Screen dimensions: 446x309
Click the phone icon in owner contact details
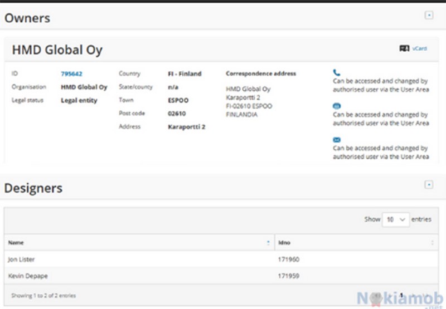336,72
